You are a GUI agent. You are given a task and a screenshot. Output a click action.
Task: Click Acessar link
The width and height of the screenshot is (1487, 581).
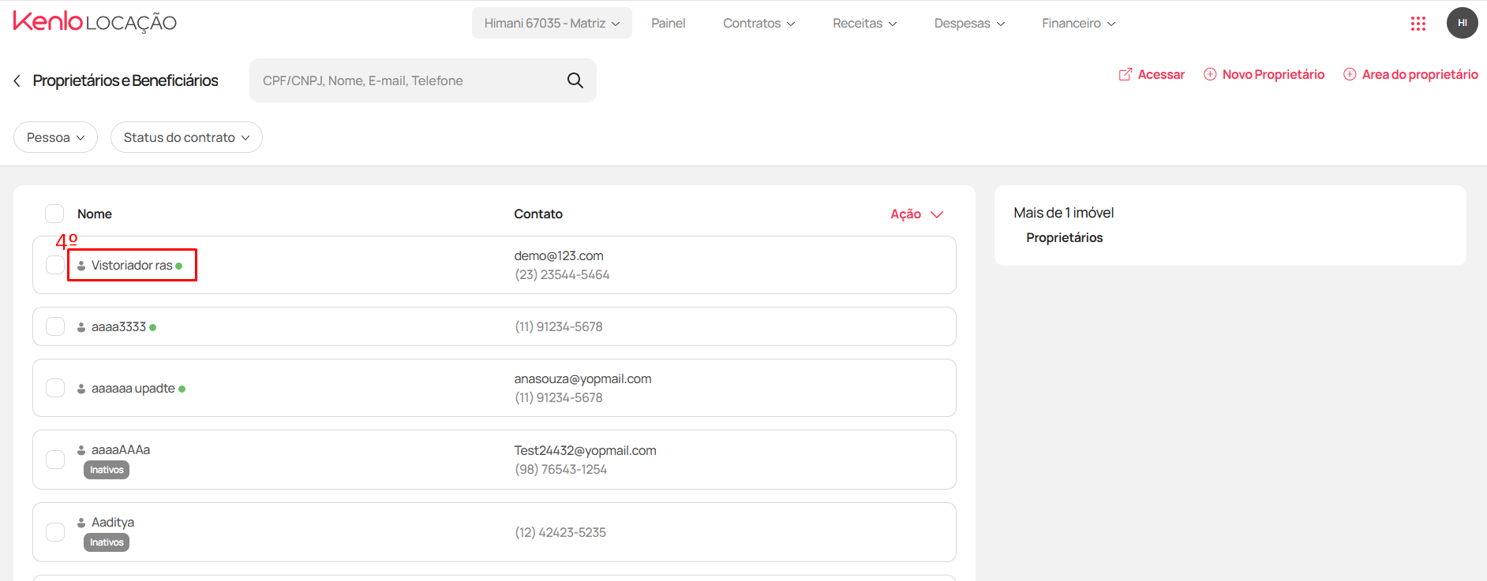[x=1152, y=74]
